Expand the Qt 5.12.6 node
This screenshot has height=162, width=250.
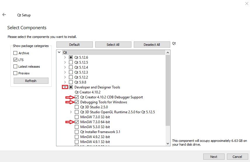65,57
